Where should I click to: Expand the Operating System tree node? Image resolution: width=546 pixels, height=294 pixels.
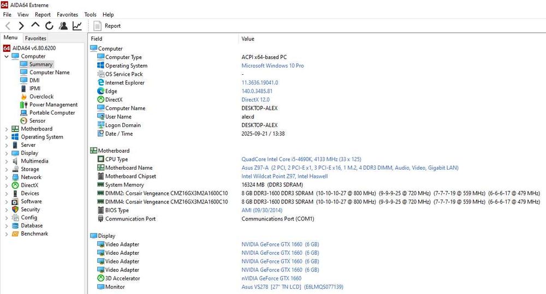[x=6, y=137]
